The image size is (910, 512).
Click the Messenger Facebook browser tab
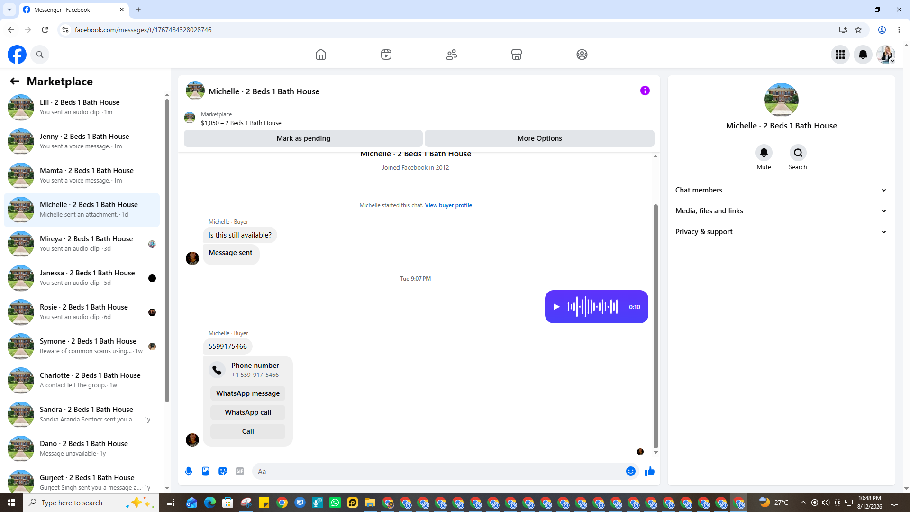(74, 9)
